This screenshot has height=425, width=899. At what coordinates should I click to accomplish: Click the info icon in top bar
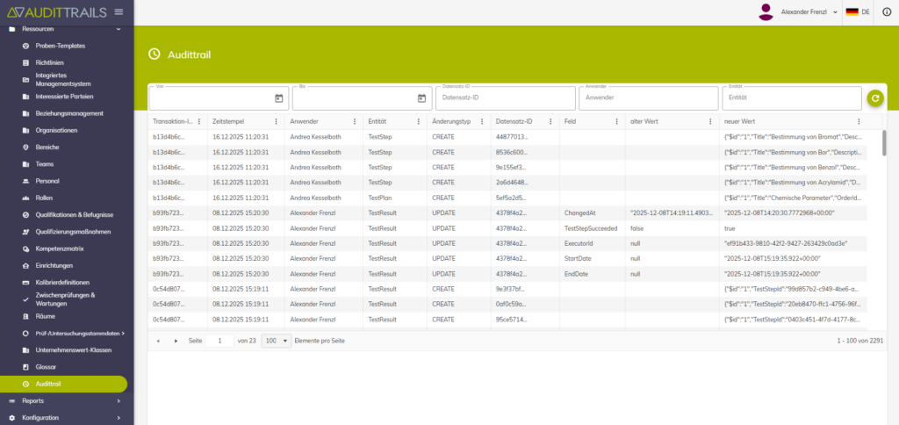886,11
